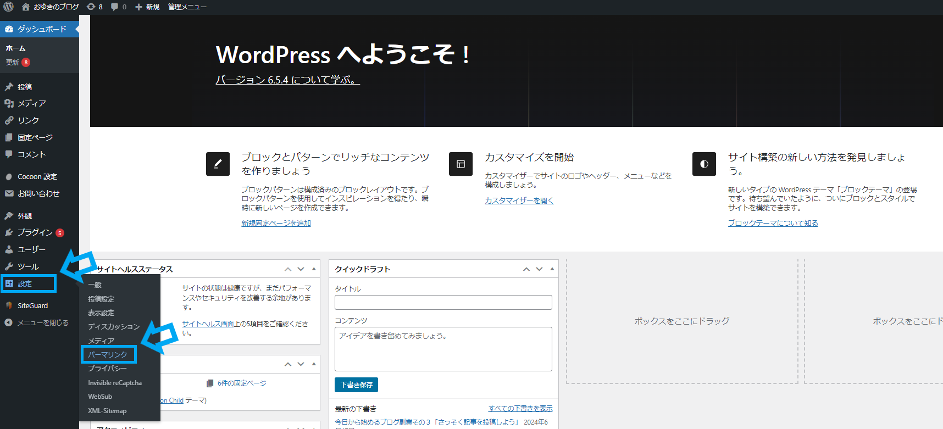Viewport: 943px width, 429px height.
Task: Click the ツール wrench icon
Action: tap(9, 266)
